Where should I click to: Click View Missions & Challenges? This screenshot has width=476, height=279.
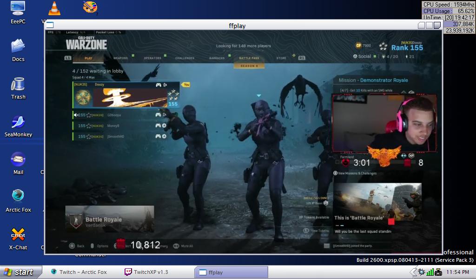coord(355,173)
